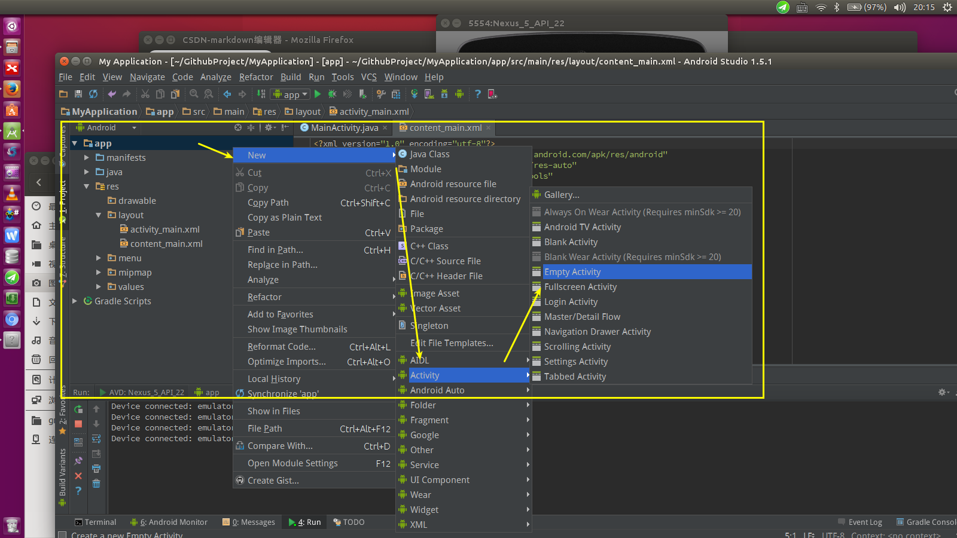The width and height of the screenshot is (957, 538).
Task: Click the AVD: Nexus_5_API_22 run tab
Action: click(142, 392)
